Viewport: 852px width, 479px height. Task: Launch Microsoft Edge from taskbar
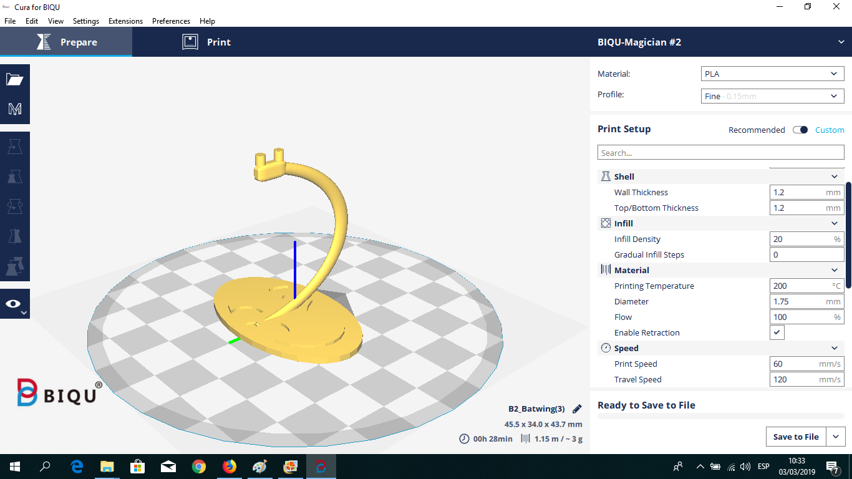[x=77, y=467]
